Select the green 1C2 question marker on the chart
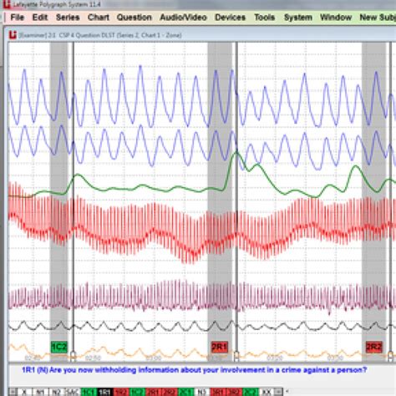 59,347
